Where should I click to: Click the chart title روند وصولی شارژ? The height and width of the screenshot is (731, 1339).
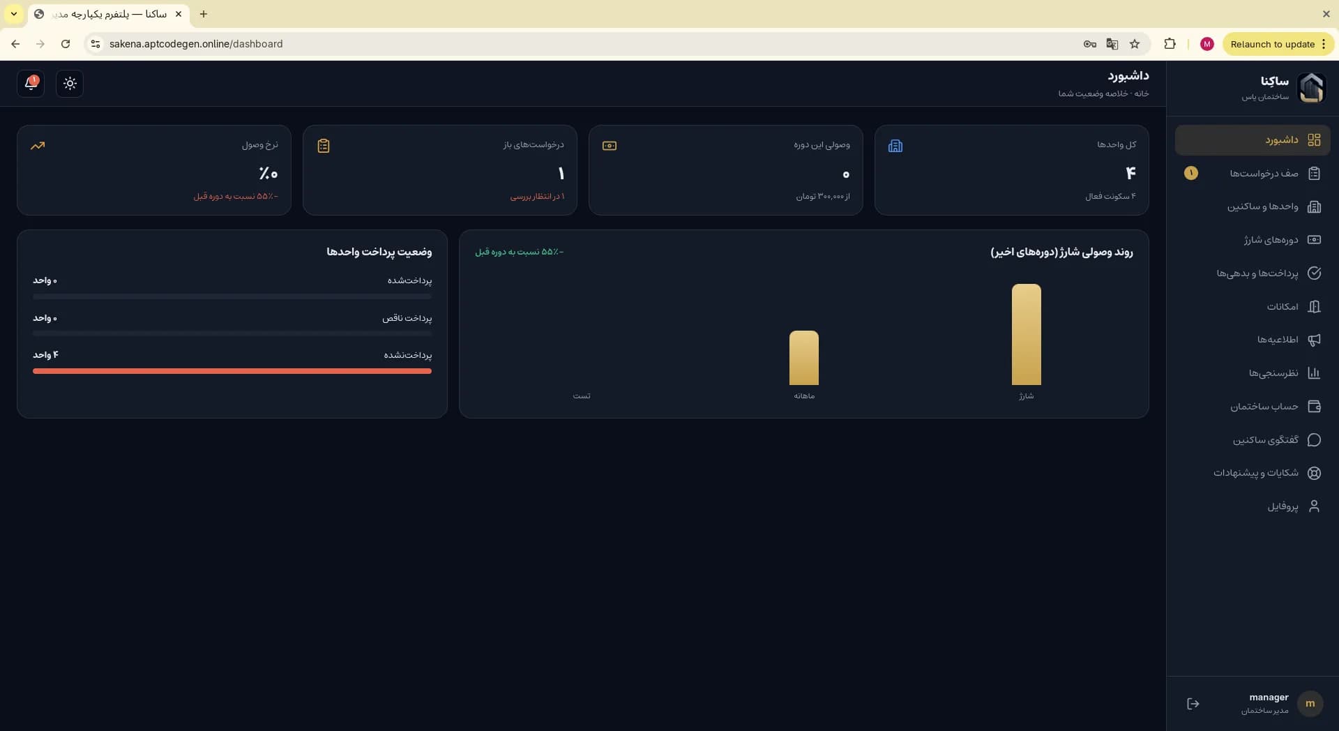click(1061, 252)
